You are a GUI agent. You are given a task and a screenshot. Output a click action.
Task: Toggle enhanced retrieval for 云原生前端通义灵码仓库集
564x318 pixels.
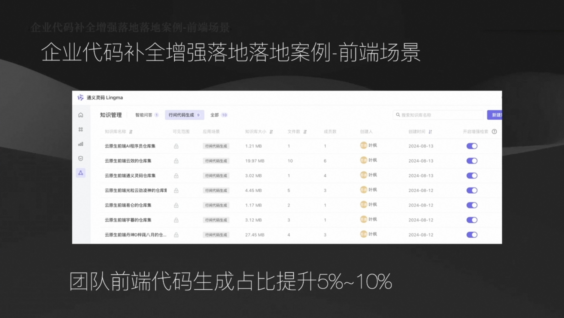click(x=472, y=176)
